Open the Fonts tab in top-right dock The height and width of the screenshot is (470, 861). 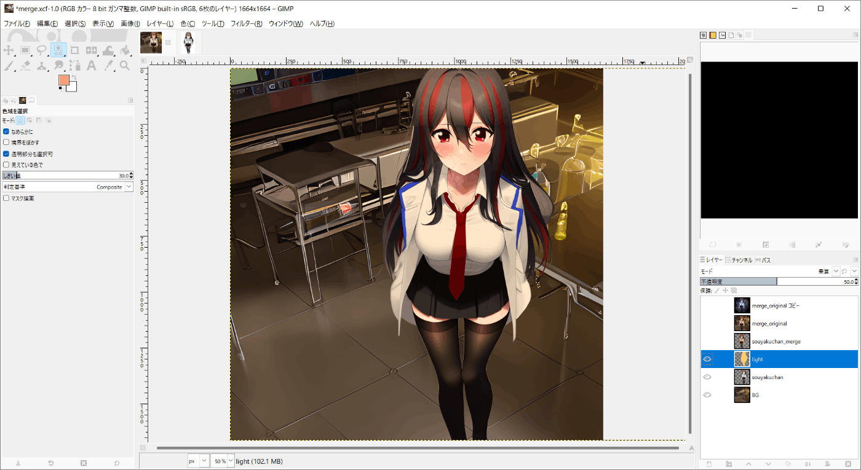coord(722,35)
